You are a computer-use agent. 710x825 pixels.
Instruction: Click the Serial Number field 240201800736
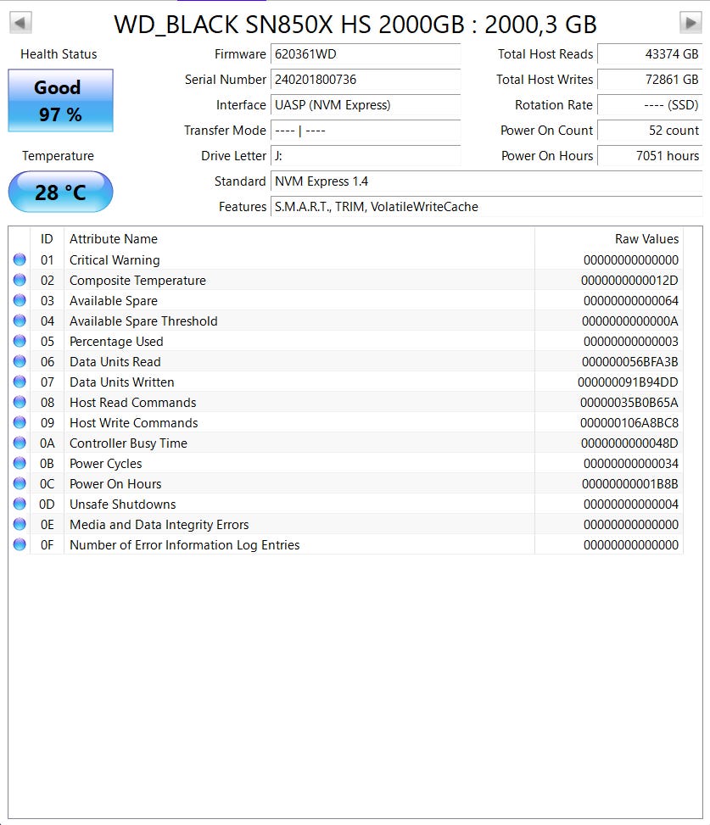point(366,80)
